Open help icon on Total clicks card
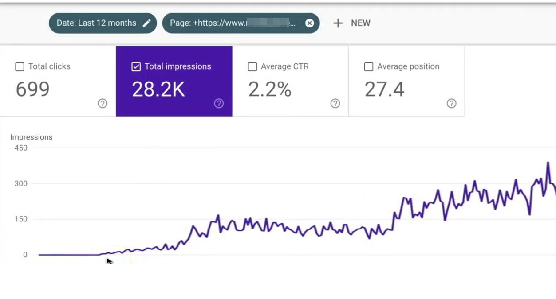 [103, 103]
